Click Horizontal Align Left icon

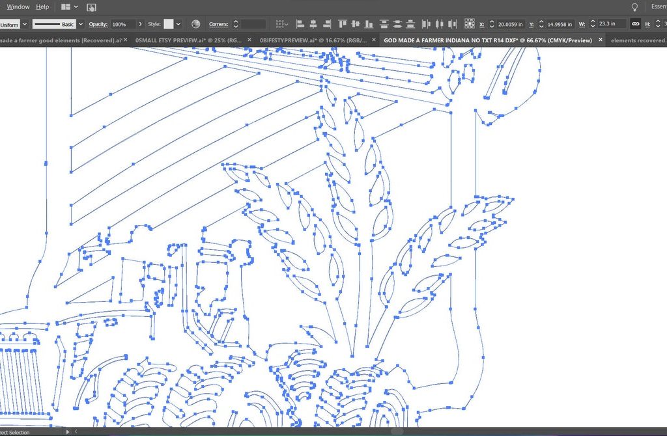point(300,24)
